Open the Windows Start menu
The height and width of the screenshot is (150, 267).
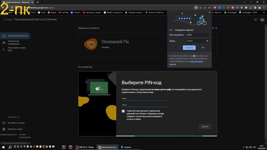[3, 147]
